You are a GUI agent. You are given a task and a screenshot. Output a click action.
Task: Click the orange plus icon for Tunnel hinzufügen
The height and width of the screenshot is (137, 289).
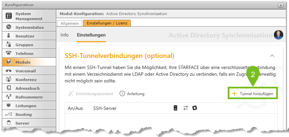coord(234,93)
